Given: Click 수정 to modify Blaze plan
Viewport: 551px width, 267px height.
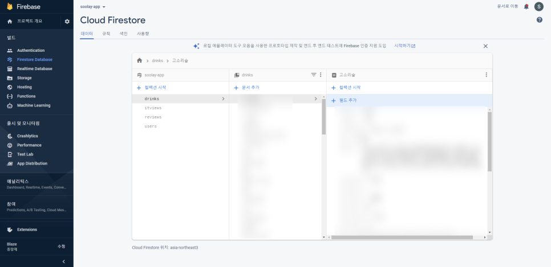Looking at the screenshot, I should (x=61, y=247).
